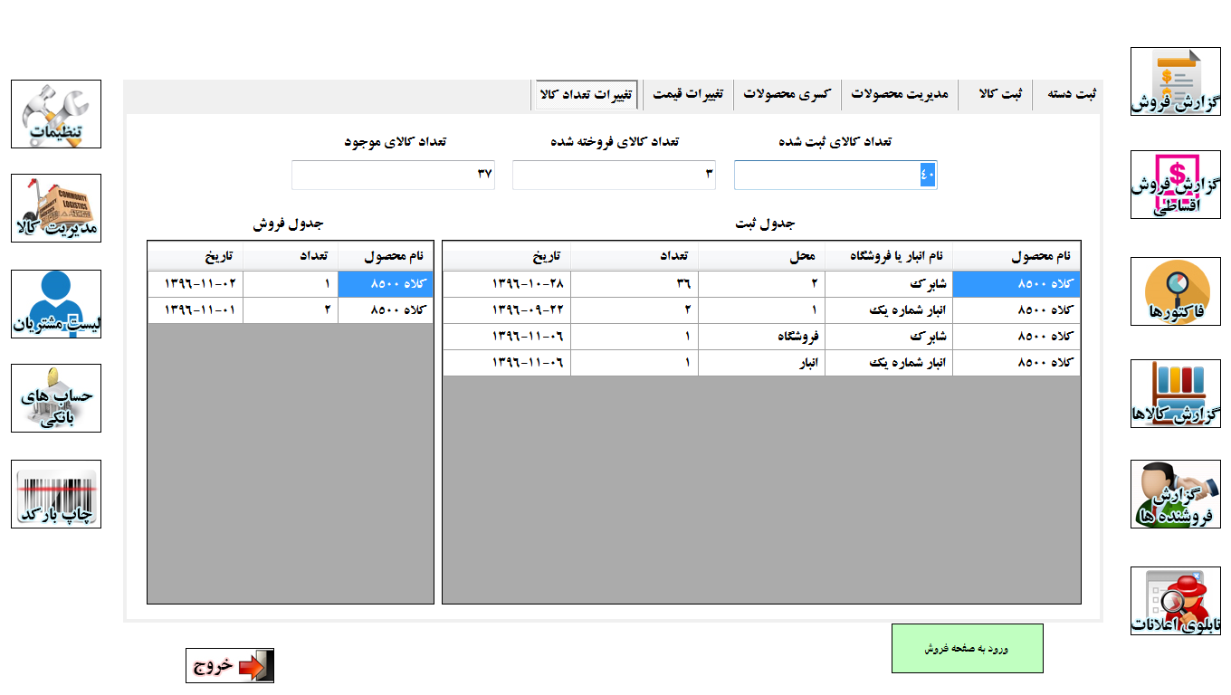Open the فاکتورها invoices icon
1231x695 pixels.
pos(1175,291)
